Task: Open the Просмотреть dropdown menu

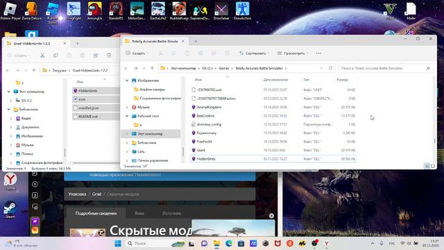Action: pyautogui.click(x=293, y=53)
